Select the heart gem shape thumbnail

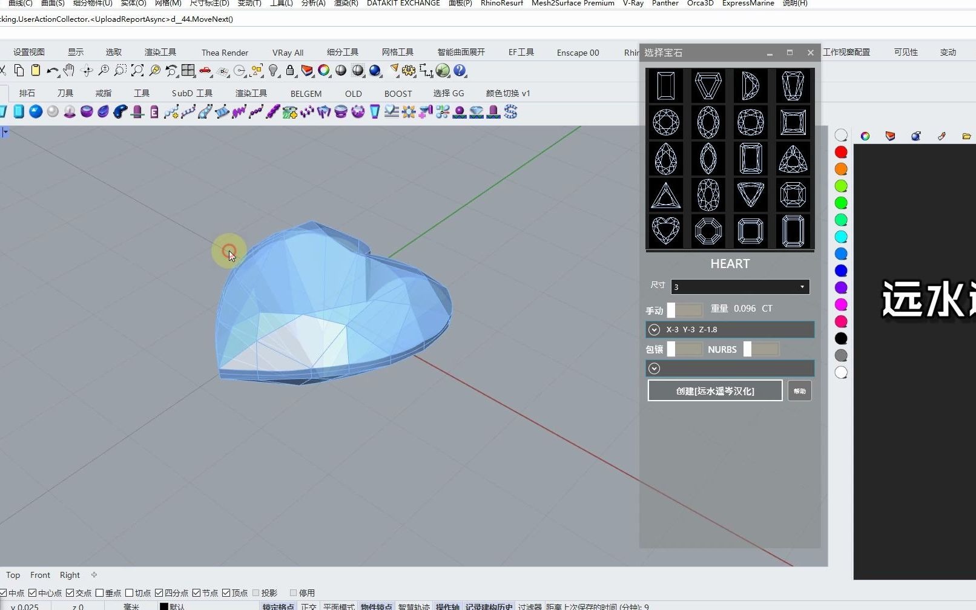click(665, 231)
